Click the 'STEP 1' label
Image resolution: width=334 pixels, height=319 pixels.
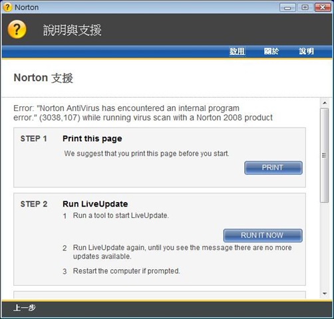coord(34,139)
